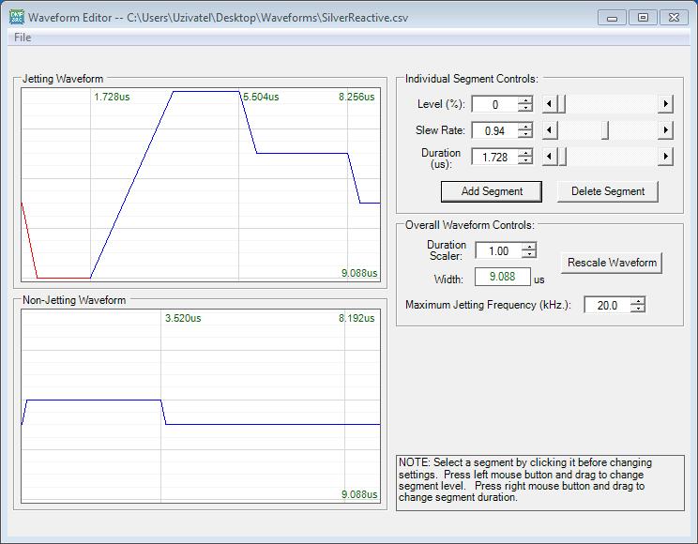Viewport: 698px width, 544px height.
Task: Decrease Level (%) with the down spinner arrow
Action: click(x=525, y=108)
